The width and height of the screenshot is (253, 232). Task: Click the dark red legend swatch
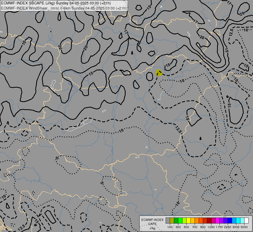[x=209, y=220]
